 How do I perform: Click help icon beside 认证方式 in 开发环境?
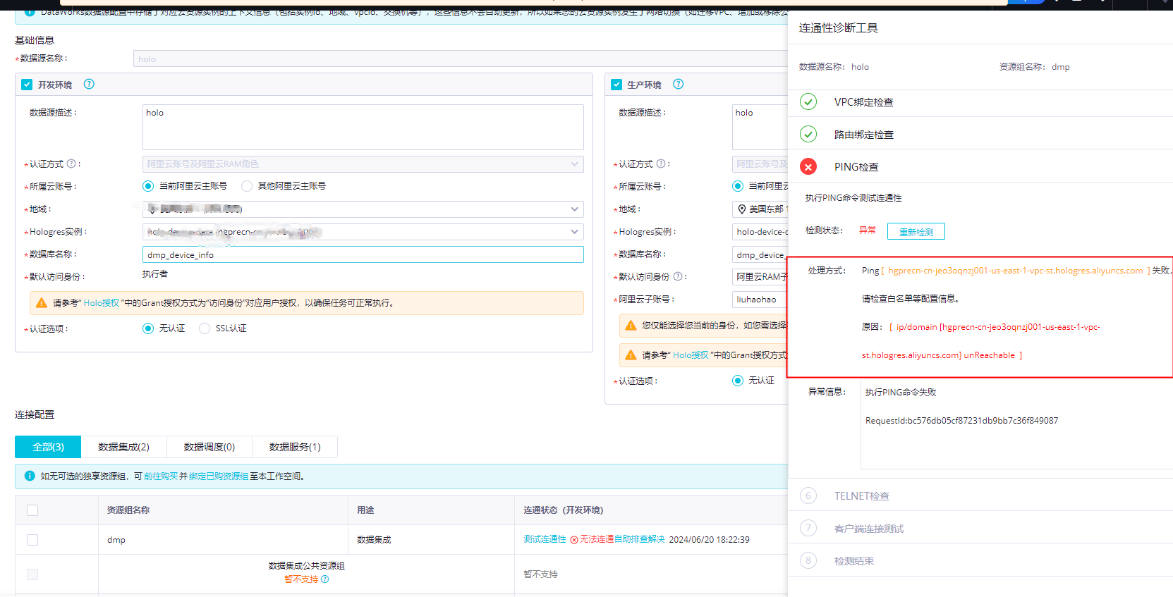(x=71, y=164)
